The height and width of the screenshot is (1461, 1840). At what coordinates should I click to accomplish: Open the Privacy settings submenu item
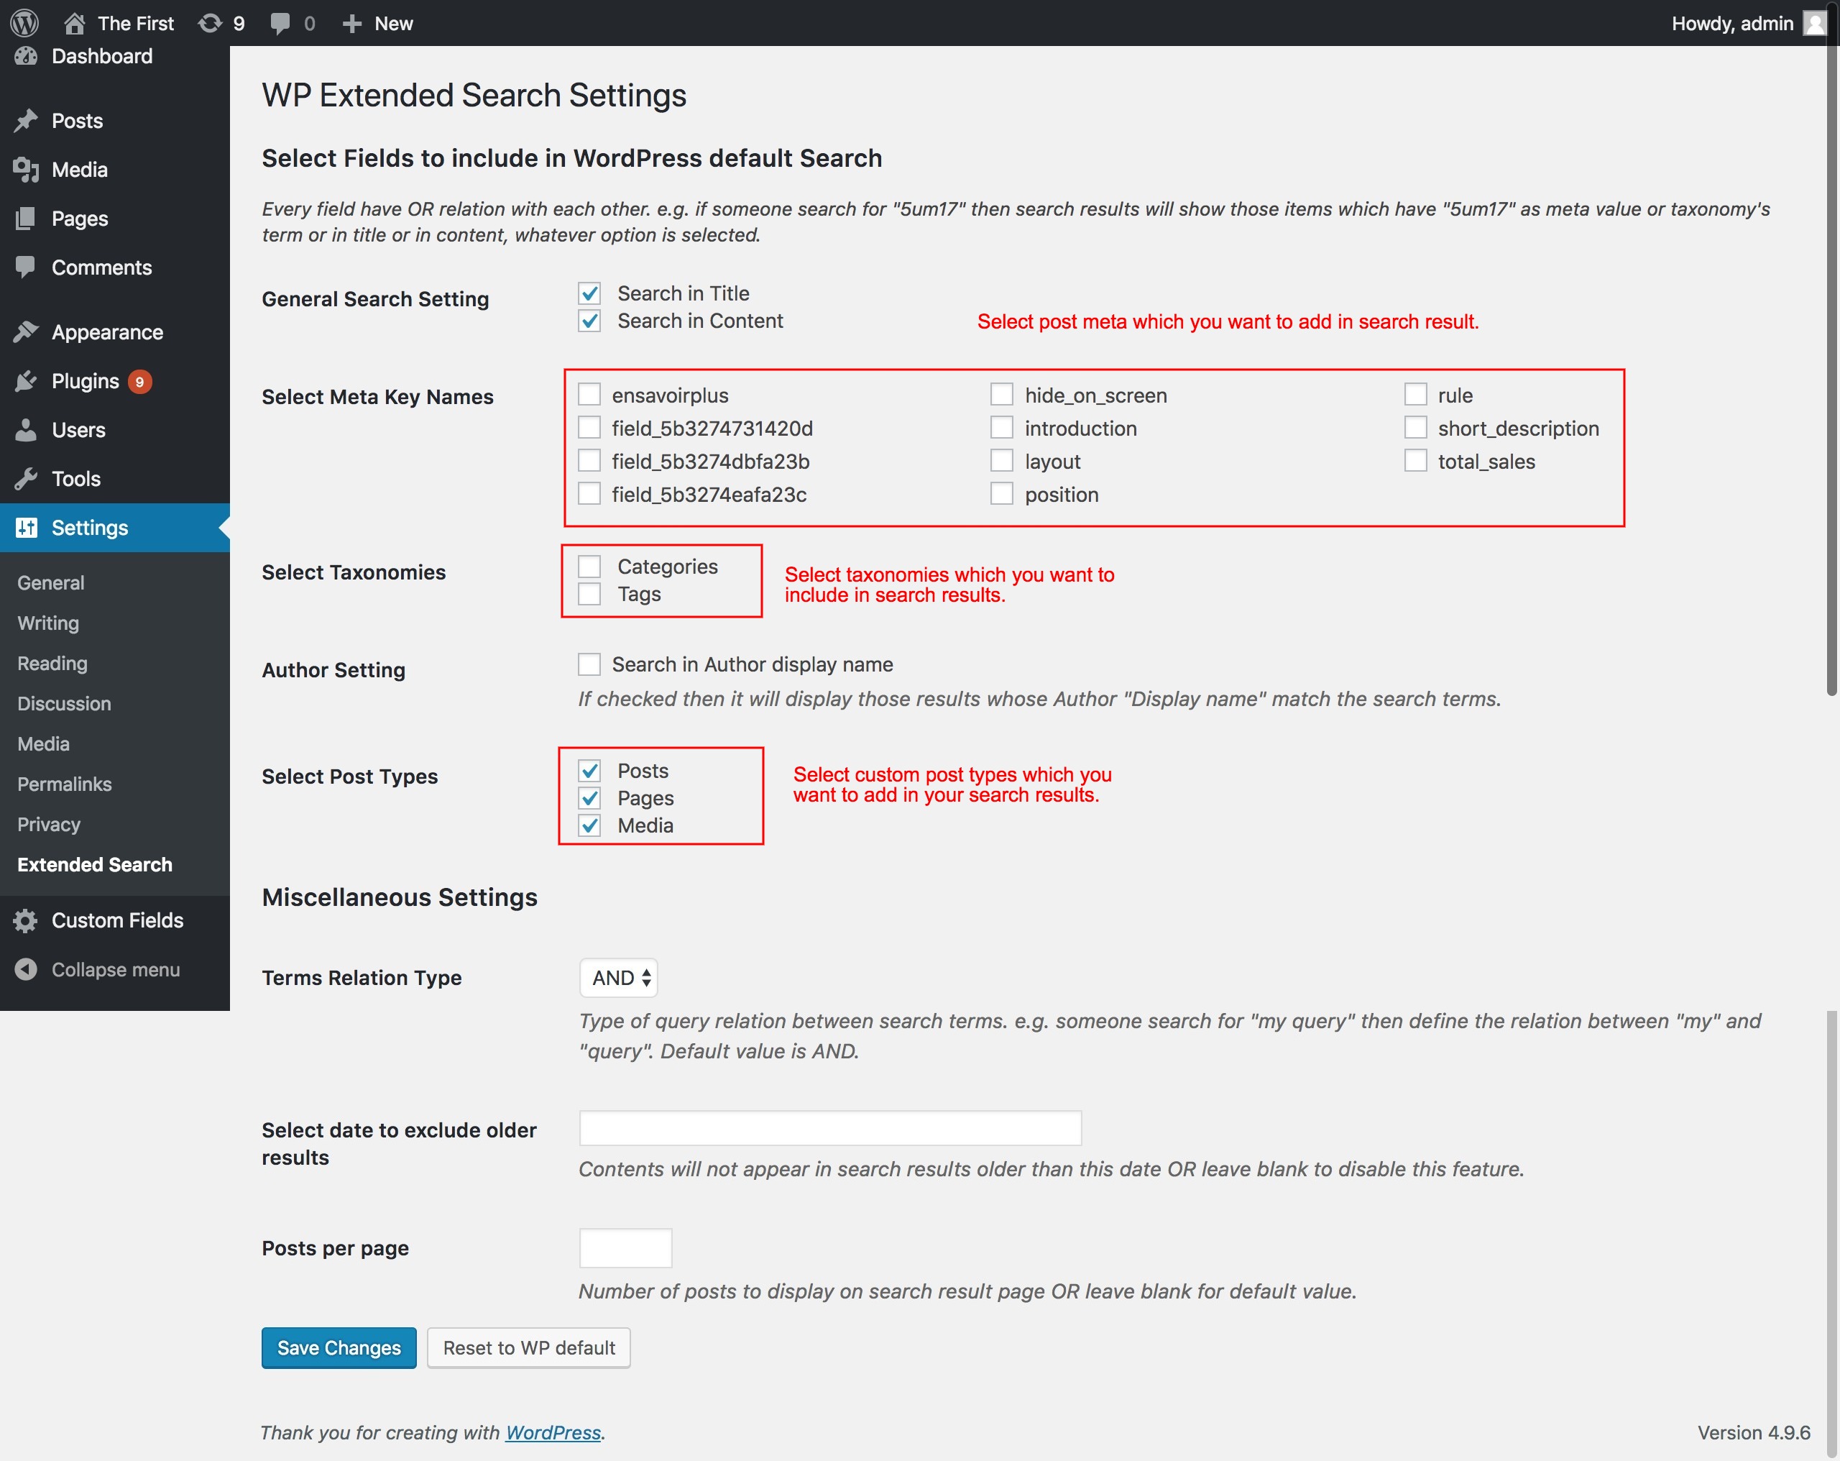point(49,824)
